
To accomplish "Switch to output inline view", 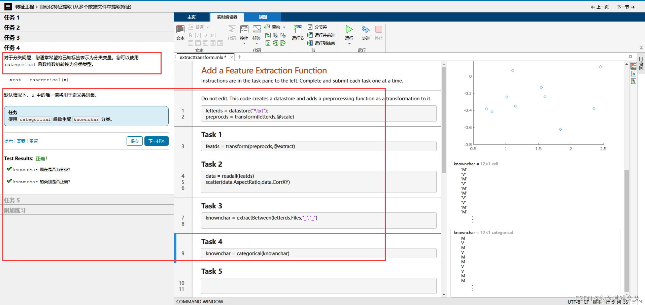I will (634, 74).
